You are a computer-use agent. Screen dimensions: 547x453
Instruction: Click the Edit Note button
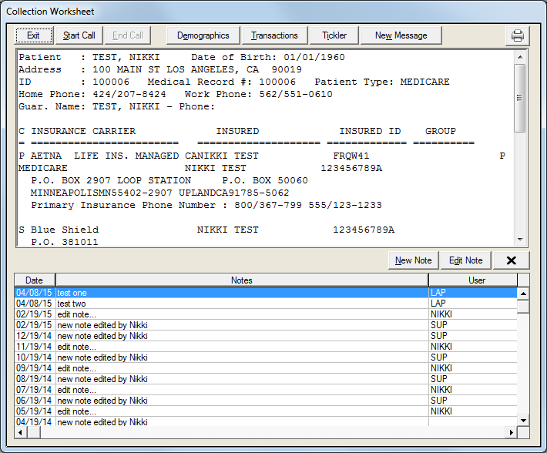coord(465,260)
